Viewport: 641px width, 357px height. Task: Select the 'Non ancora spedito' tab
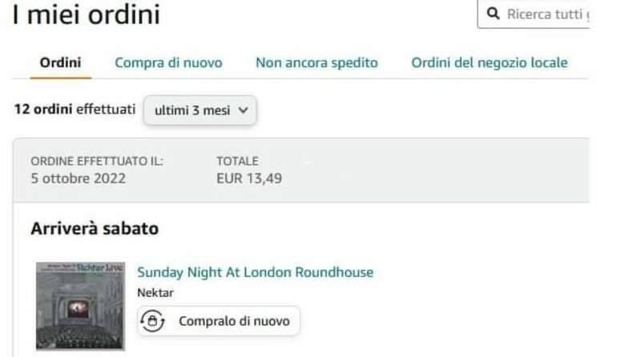316,62
